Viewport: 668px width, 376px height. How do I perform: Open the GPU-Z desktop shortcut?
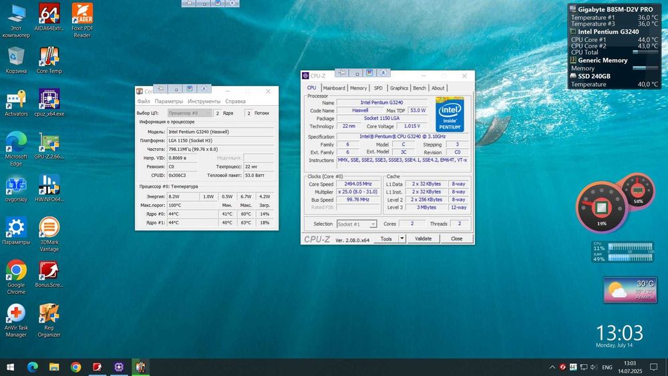[49, 145]
